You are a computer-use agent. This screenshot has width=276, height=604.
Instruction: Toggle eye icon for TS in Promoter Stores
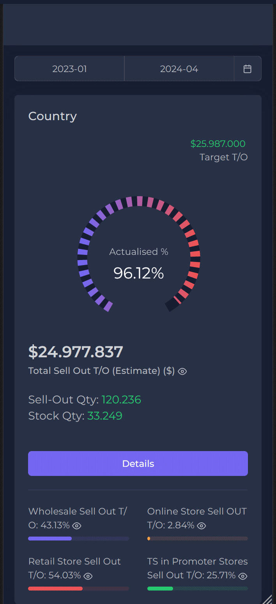(x=243, y=576)
